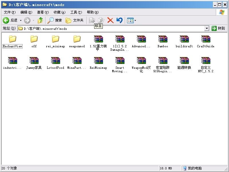Select the 1.52重力装甲 archive icon
This screenshot has width=229, height=172.
tap(98, 39)
